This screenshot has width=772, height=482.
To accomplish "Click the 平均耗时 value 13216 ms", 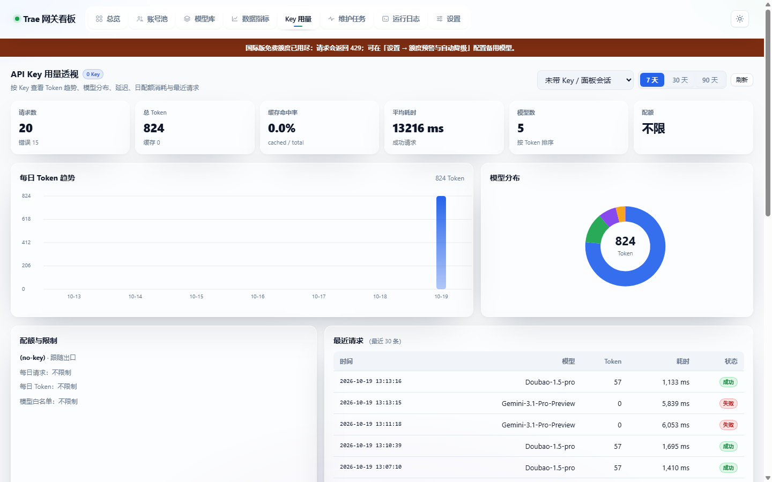I will tap(418, 129).
